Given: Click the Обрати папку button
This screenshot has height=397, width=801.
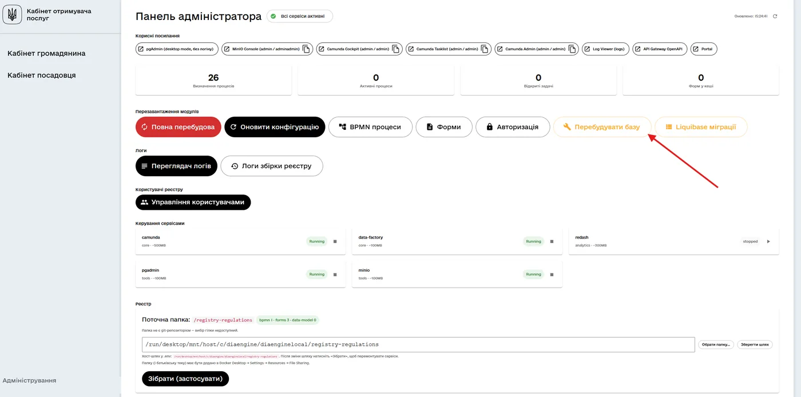Looking at the screenshot, I should [x=716, y=344].
